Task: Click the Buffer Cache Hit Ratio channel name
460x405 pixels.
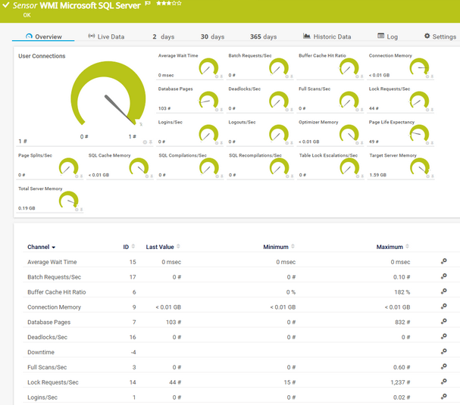Action: coord(57,292)
